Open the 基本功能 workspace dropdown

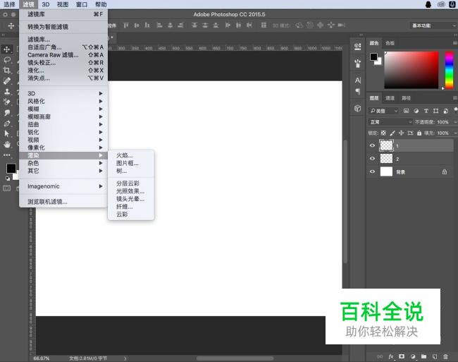tap(433, 25)
